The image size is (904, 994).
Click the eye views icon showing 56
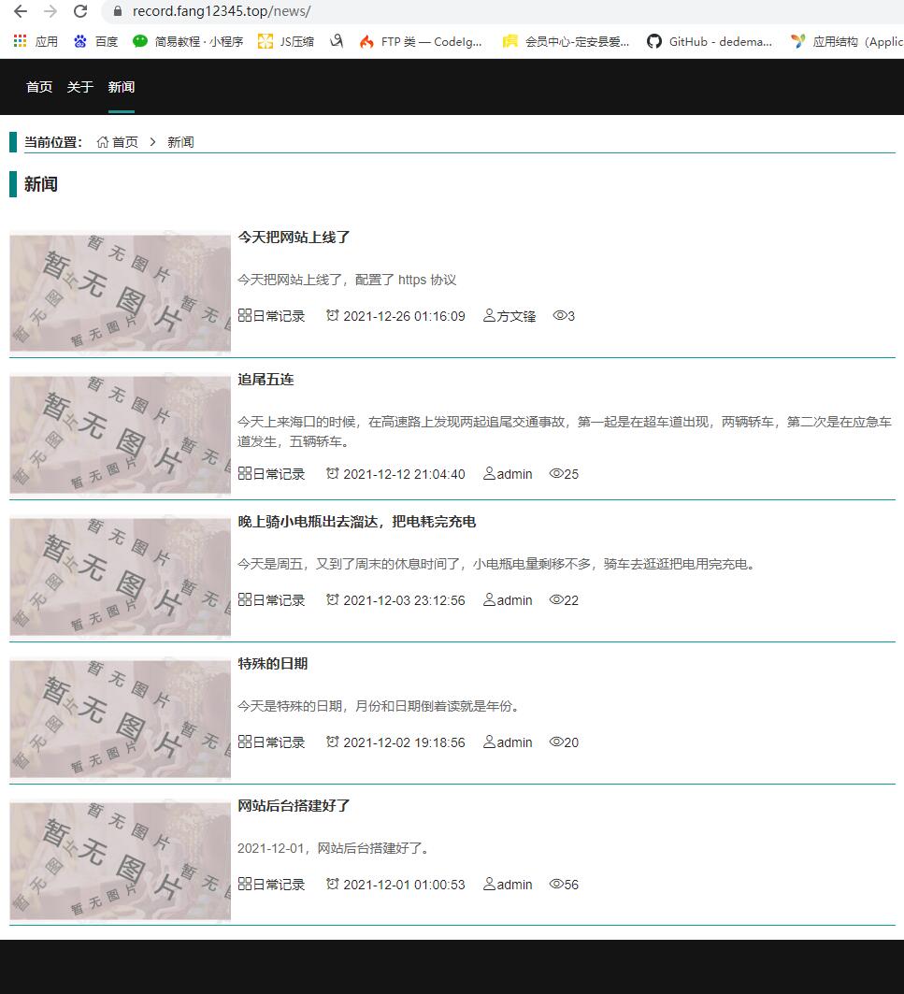[x=556, y=884]
